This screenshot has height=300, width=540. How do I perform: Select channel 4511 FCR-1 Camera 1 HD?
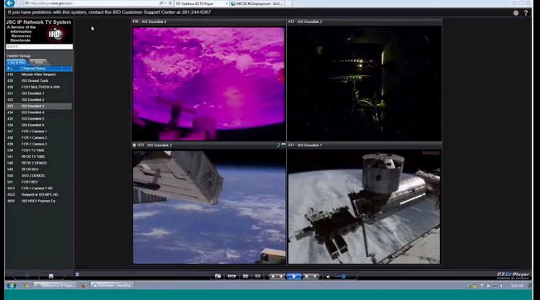click(x=39, y=188)
